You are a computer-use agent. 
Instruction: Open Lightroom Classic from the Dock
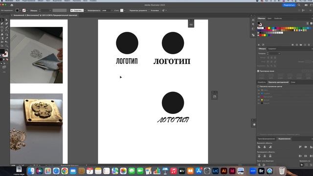pos(215,171)
